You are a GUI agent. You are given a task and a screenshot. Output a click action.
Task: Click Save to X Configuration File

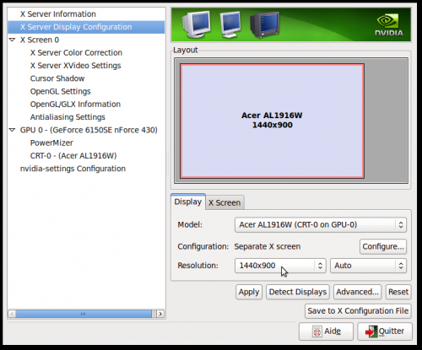pyautogui.click(x=358, y=311)
